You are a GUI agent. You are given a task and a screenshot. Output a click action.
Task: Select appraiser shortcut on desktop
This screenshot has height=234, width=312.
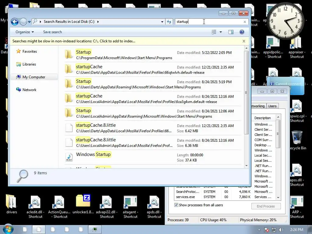[x=297, y=47]
